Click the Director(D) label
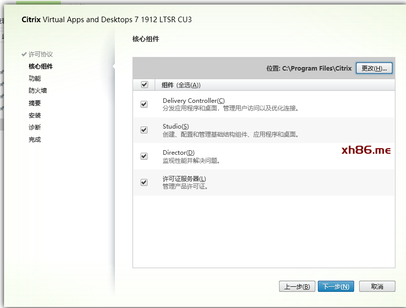This screenshot has height=308, width=406. point(179,153)
